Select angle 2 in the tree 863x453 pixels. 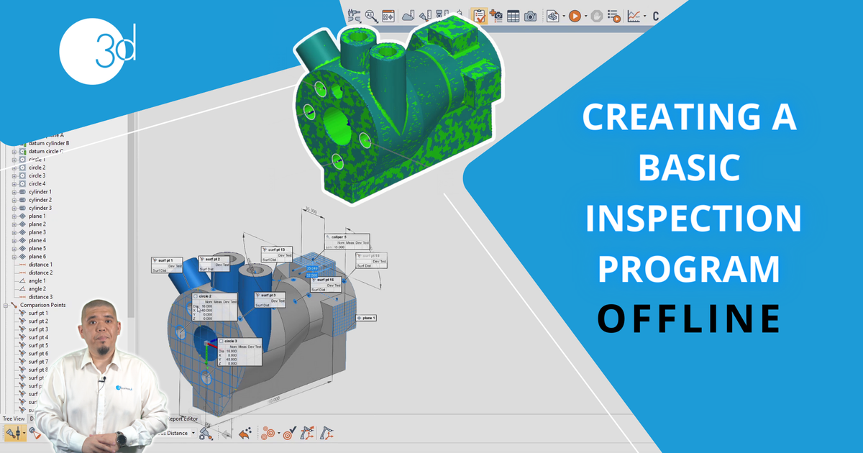(37, 289)
